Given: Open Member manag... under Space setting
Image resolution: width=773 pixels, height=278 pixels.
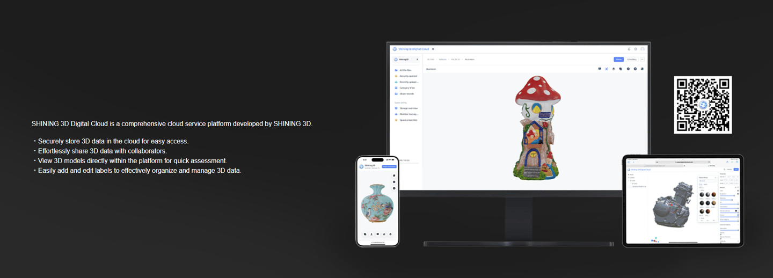Looking at the screenshot, I should pyautogui.click(x=406, y=114).
